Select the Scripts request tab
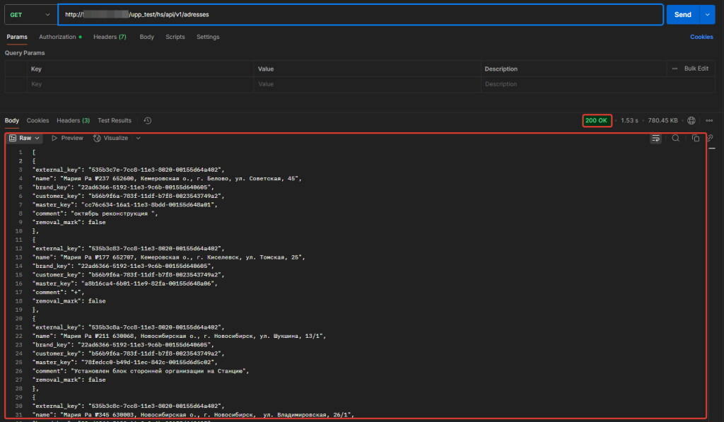The width and height of the screenshot is (724, 422). pos(175,37)
